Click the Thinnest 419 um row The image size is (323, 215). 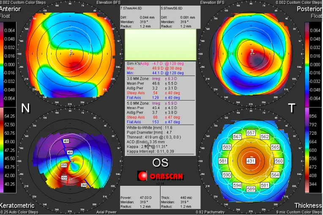pyautogui.click(x=153, y=137)
